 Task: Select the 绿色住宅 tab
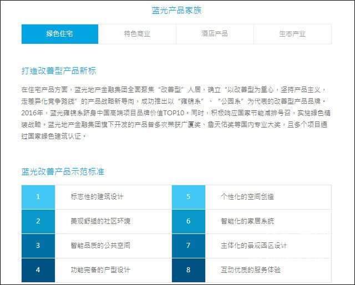[60, 34]
